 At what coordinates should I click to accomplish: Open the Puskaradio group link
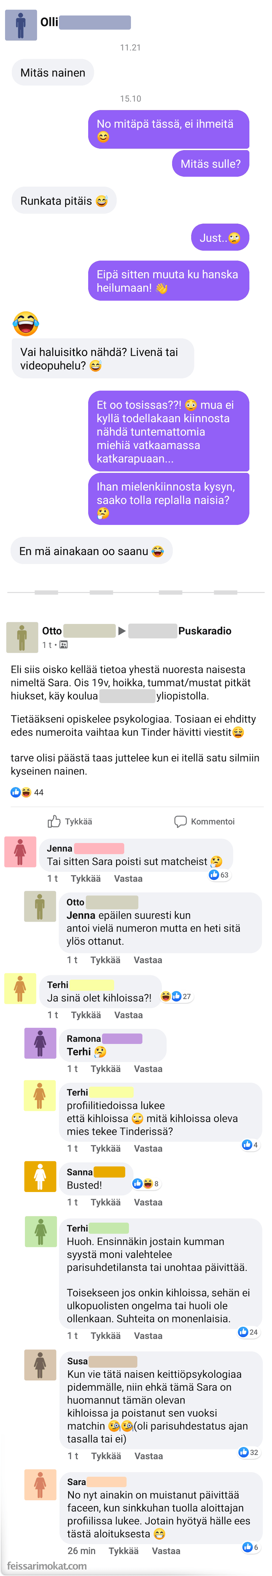205,631
